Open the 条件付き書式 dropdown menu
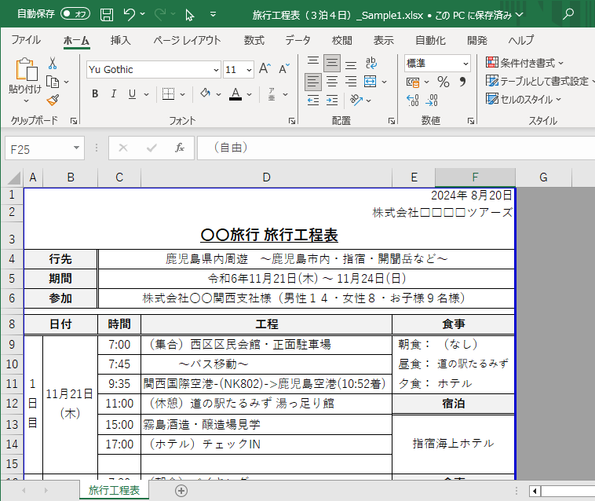This screenshot has width=595, height=501. (526, 63)
